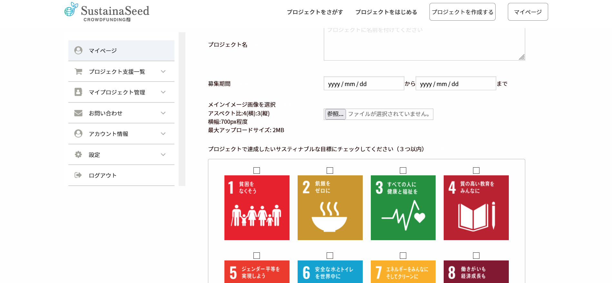The image size is (612, 283).
Task: Click the プロジェクトを作成する button
Action: tap(462, 12)
